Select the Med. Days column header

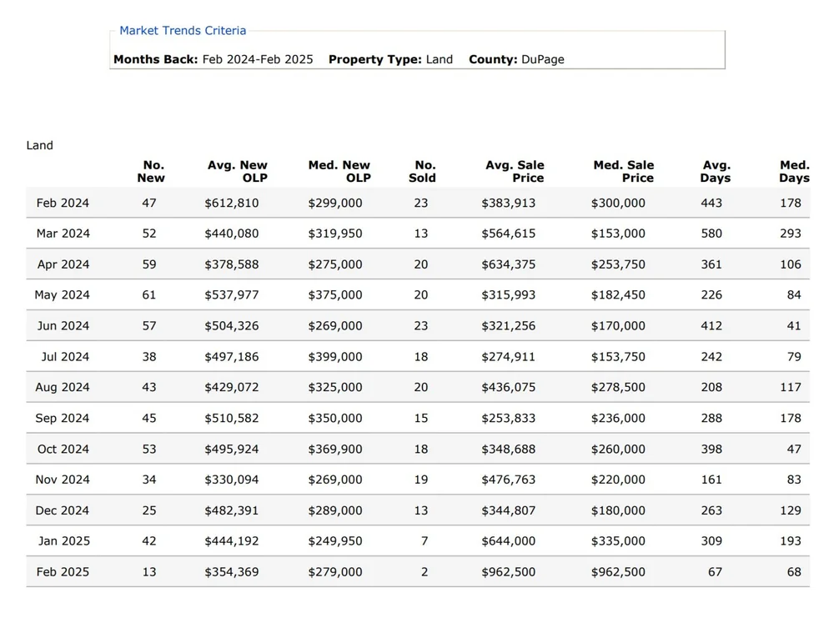pos(794,171)
